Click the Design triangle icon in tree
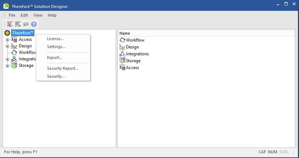 14,46
